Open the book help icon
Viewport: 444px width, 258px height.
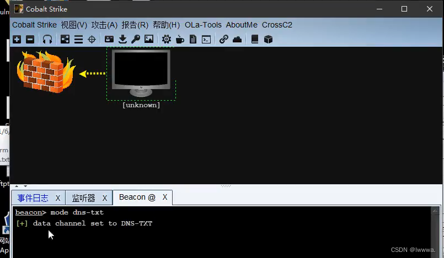pos(255,39)
